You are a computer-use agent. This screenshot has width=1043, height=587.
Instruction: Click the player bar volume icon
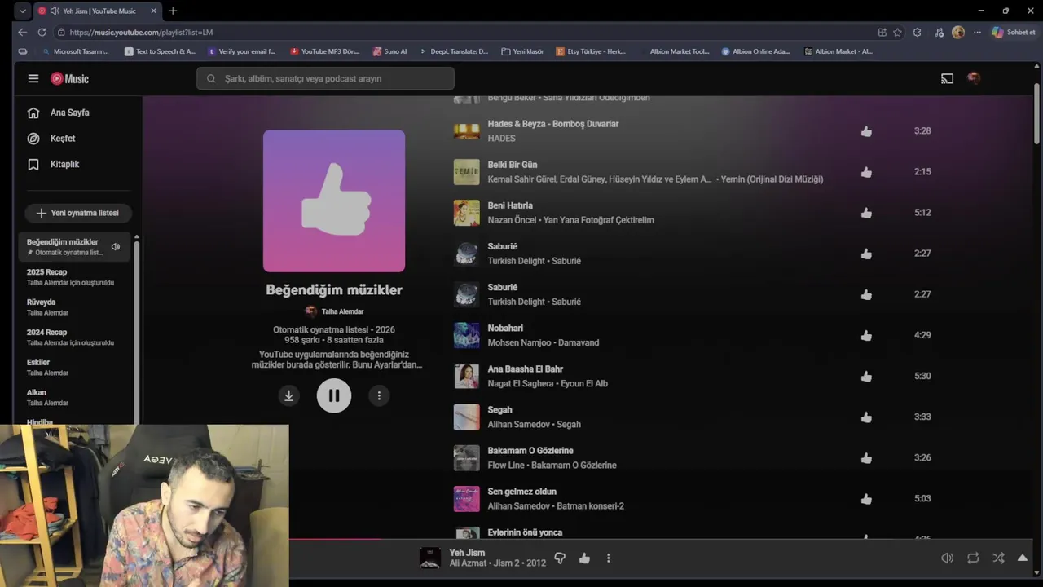point(947,558)
